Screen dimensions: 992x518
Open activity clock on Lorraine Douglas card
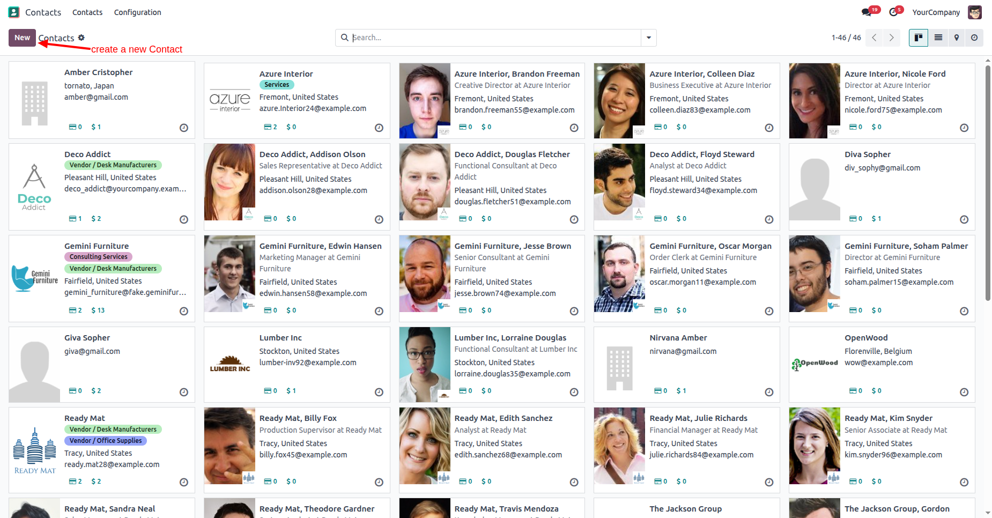pyautogui.click(x=574, y=392)
